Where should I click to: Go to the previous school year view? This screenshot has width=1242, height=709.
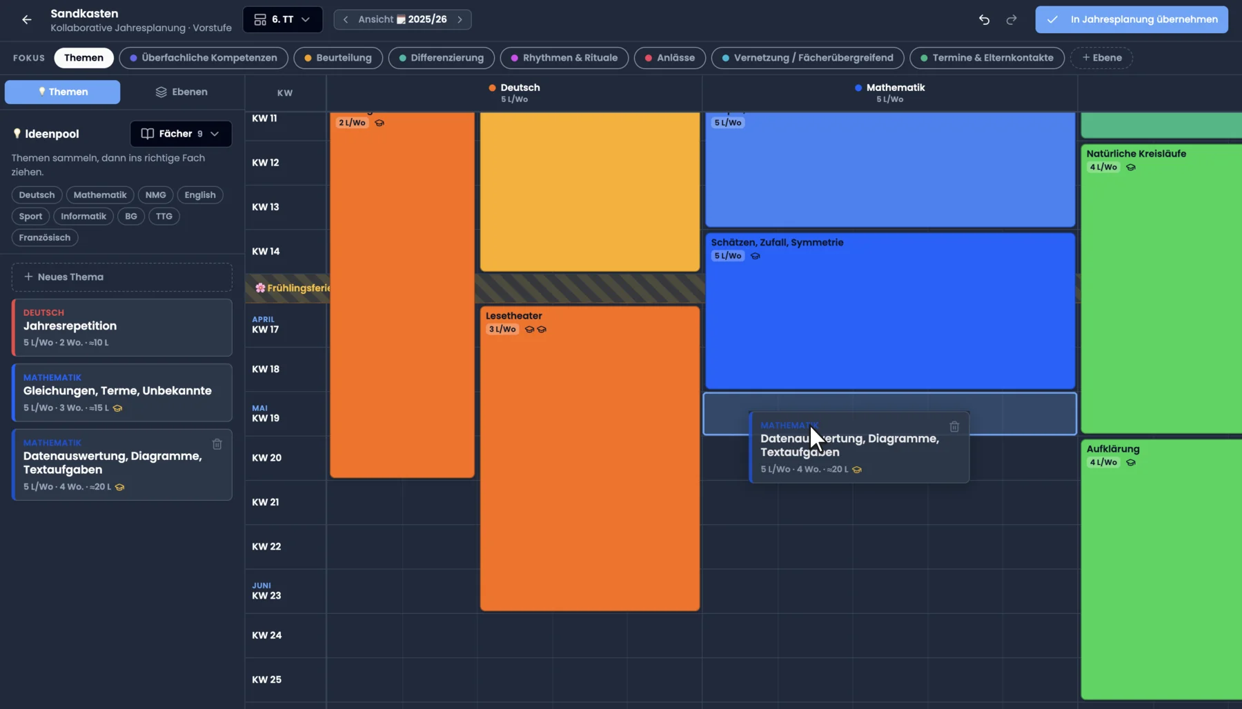tap(346, 19)
